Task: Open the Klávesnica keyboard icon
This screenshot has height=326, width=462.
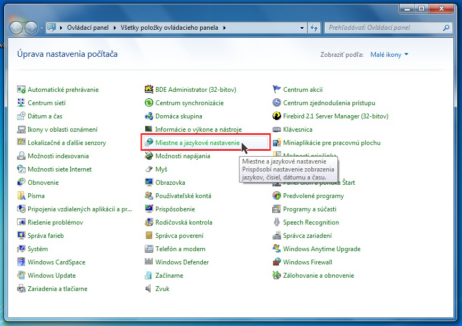Action: (x=277, y=130)
